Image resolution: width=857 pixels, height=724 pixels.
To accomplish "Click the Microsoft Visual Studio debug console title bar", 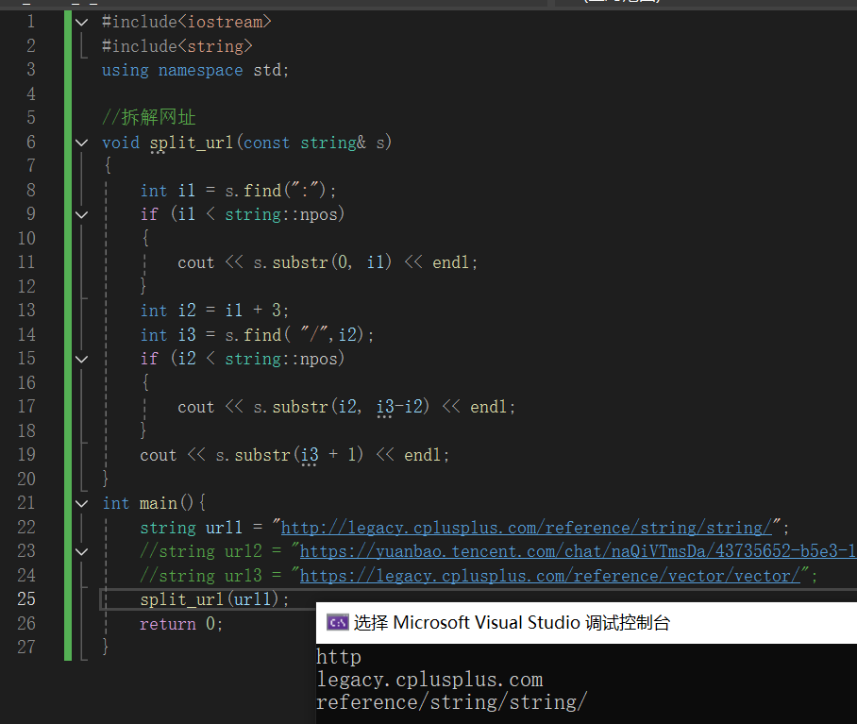I will tap(586, 622).
